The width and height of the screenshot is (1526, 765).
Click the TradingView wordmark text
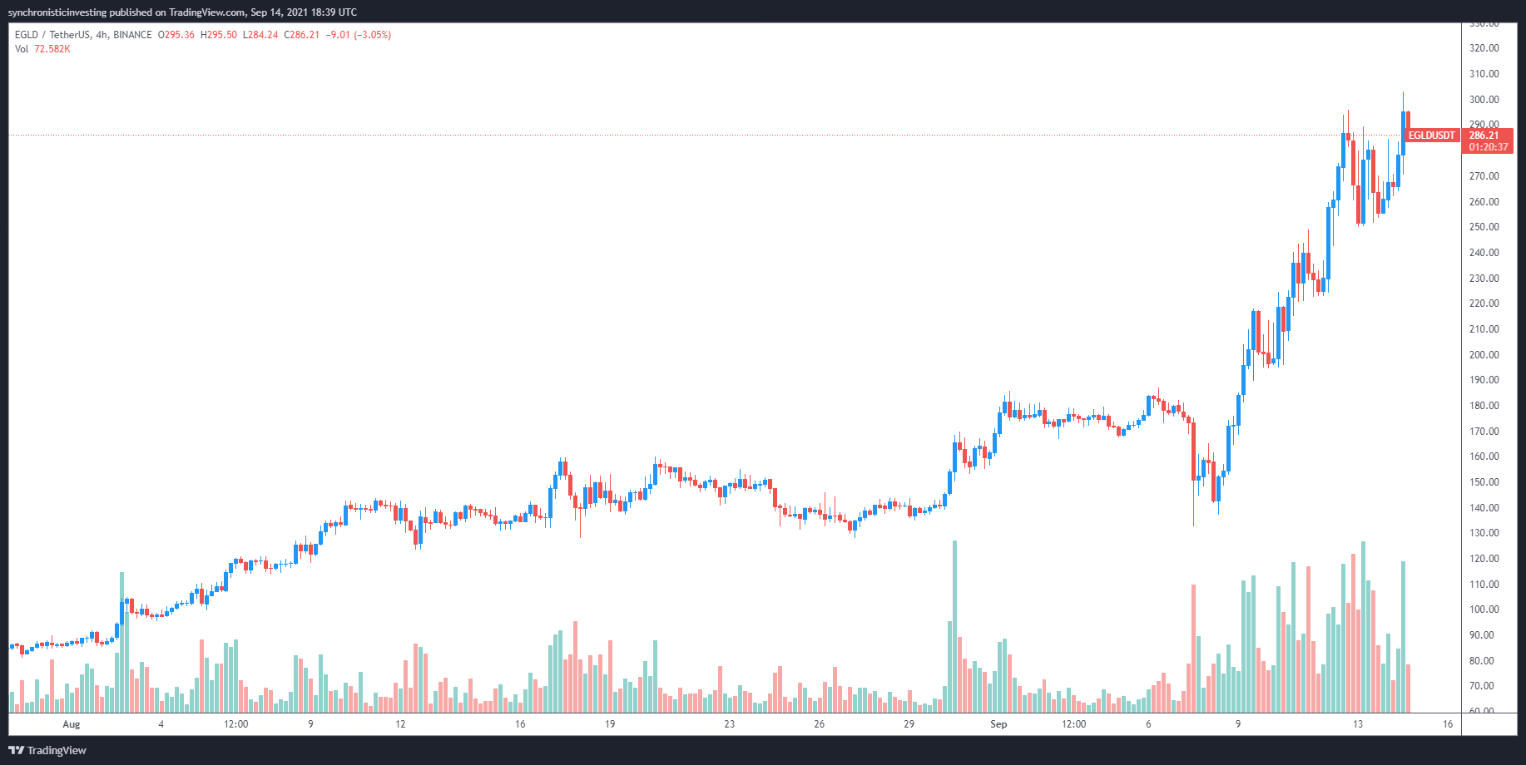[57, 750]
